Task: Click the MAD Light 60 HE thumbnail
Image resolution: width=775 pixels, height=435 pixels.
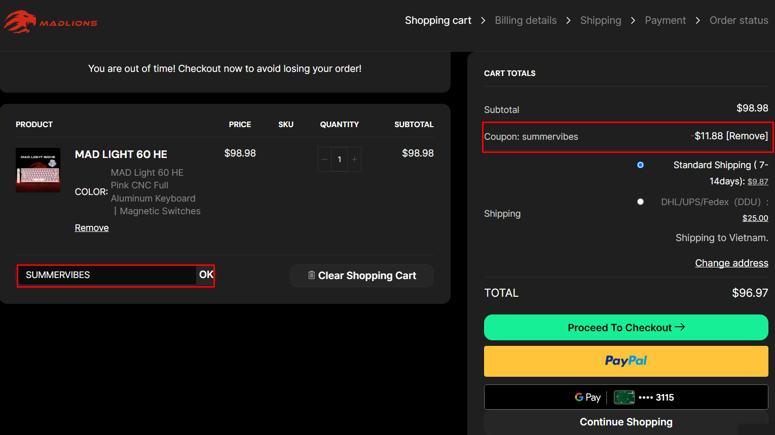Action: click(x=38, y=170)
